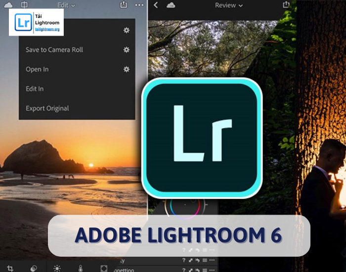346x272 pixels.
Task: Click the Tải Lightroom site logo
Action: tap(36, 22)
